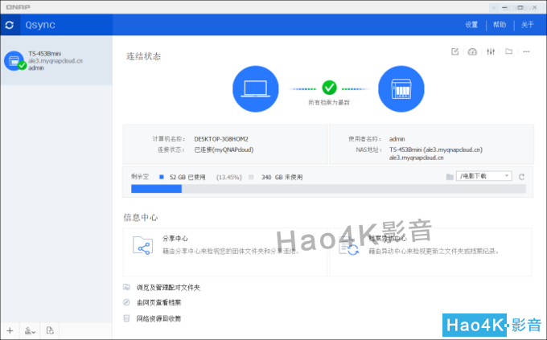The height and width of the screenshot is (340, 547).
Task: Click paired folder icon next to 浏览及管理
Action: pos(126,287)
